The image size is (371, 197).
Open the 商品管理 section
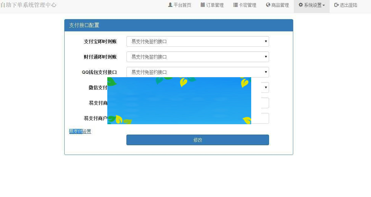tap(280, 5)
